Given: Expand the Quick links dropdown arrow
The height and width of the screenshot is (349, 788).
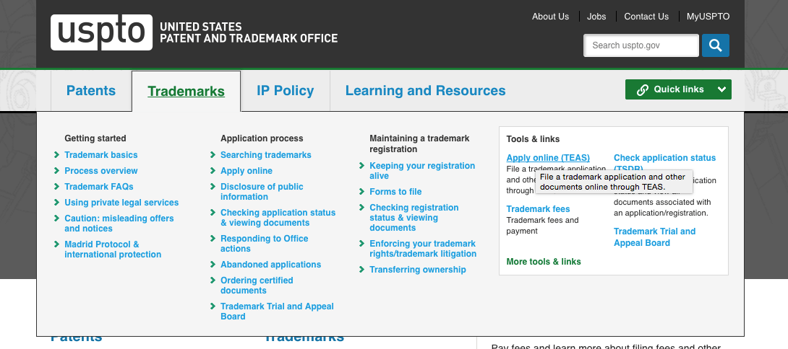Looking at the screenshot, I should 721,89.
